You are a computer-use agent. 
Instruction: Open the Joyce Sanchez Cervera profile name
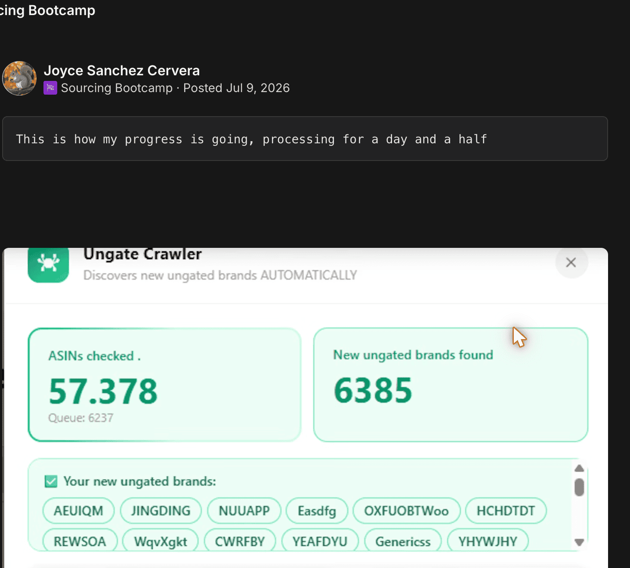point(122,71)
